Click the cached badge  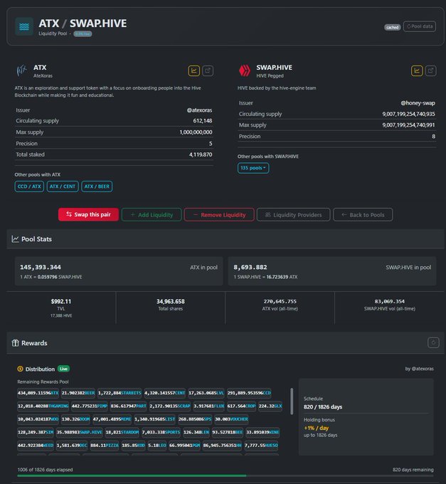[x=393, y=27]
